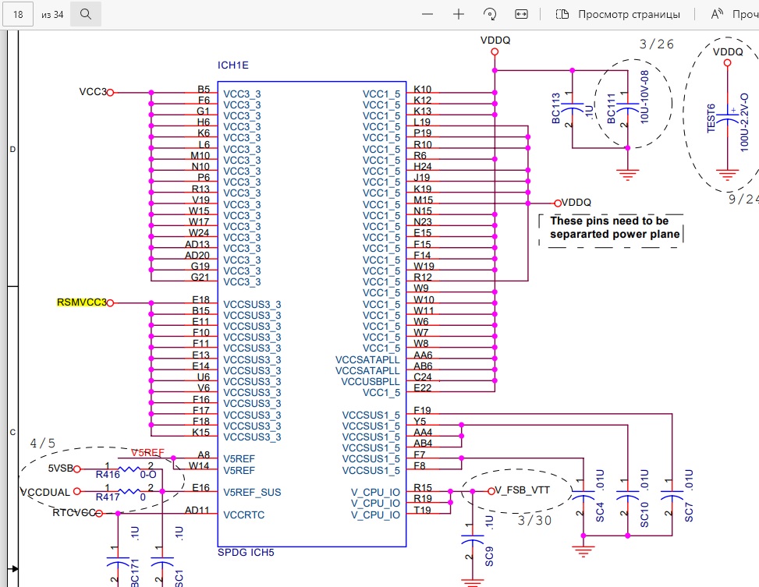Screen dimensions: 759x587
Task: Zoom out with the minus icon
Action: click(x=427, y=14)
